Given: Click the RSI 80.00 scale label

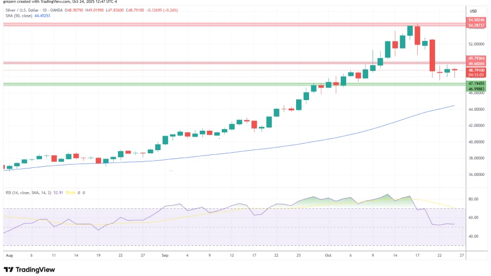Looking at the screenshot, I should point(474,199).
